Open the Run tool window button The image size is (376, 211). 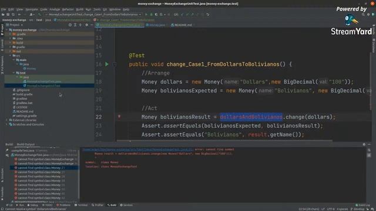pos(20,205)
